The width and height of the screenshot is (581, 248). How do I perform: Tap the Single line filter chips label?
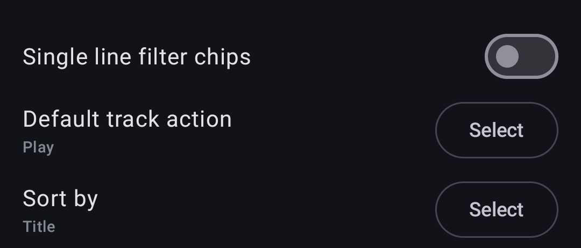point(137,57)
